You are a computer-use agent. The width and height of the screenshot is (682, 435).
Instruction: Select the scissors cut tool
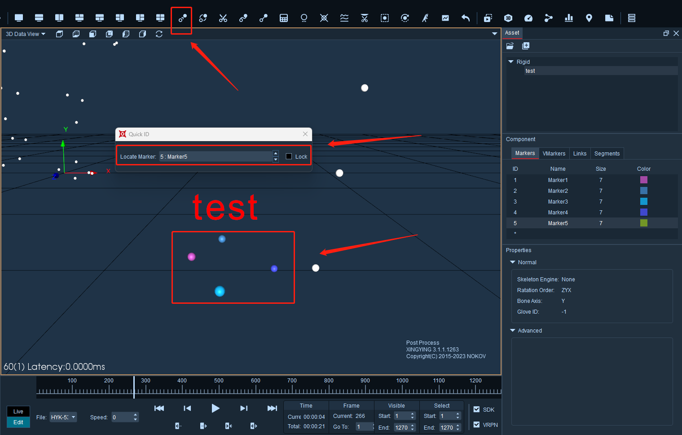click(223, 18)
